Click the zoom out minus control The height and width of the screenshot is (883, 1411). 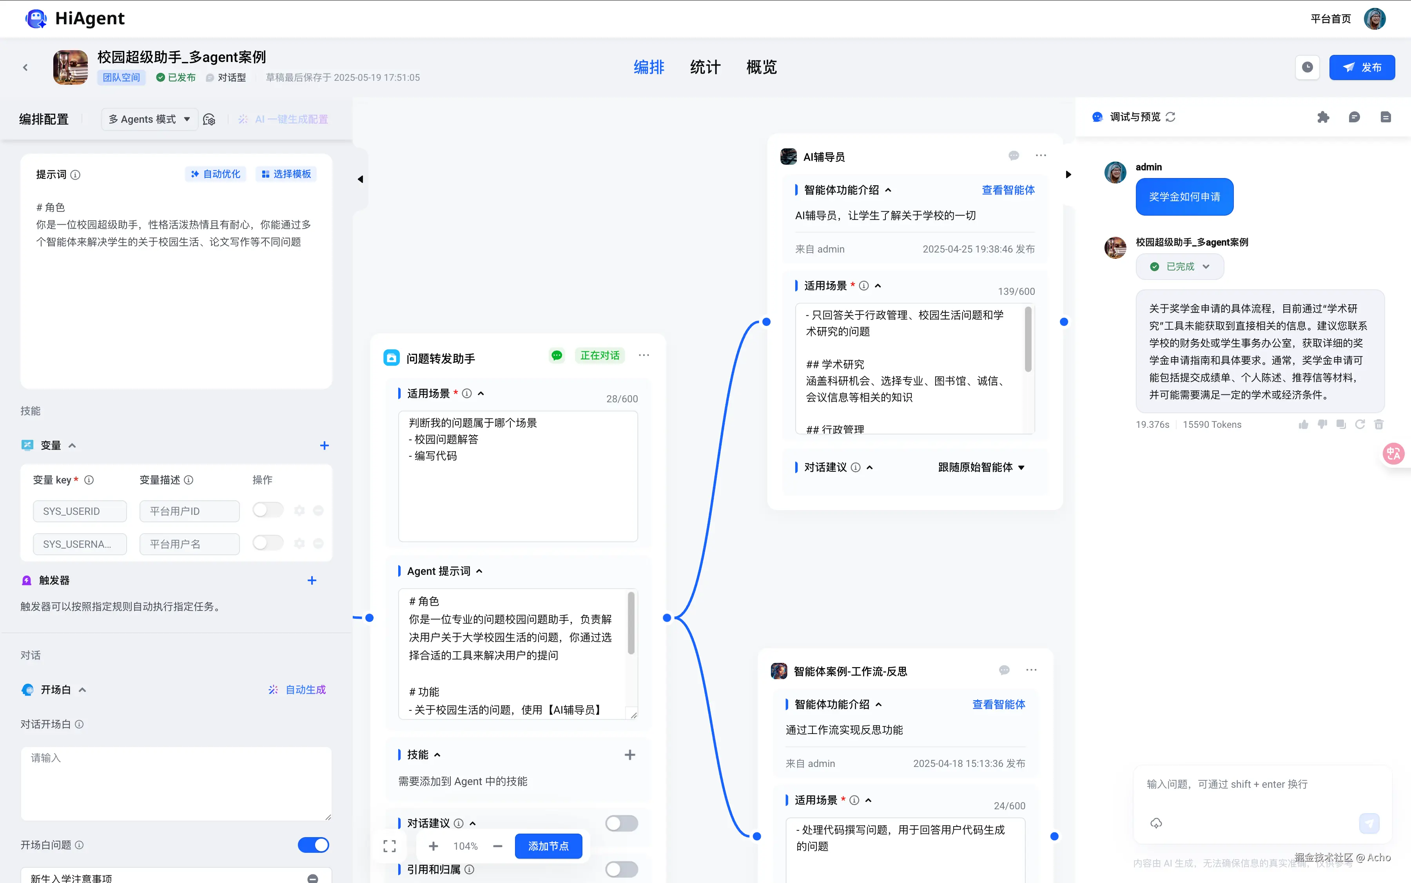pos(497,846)
